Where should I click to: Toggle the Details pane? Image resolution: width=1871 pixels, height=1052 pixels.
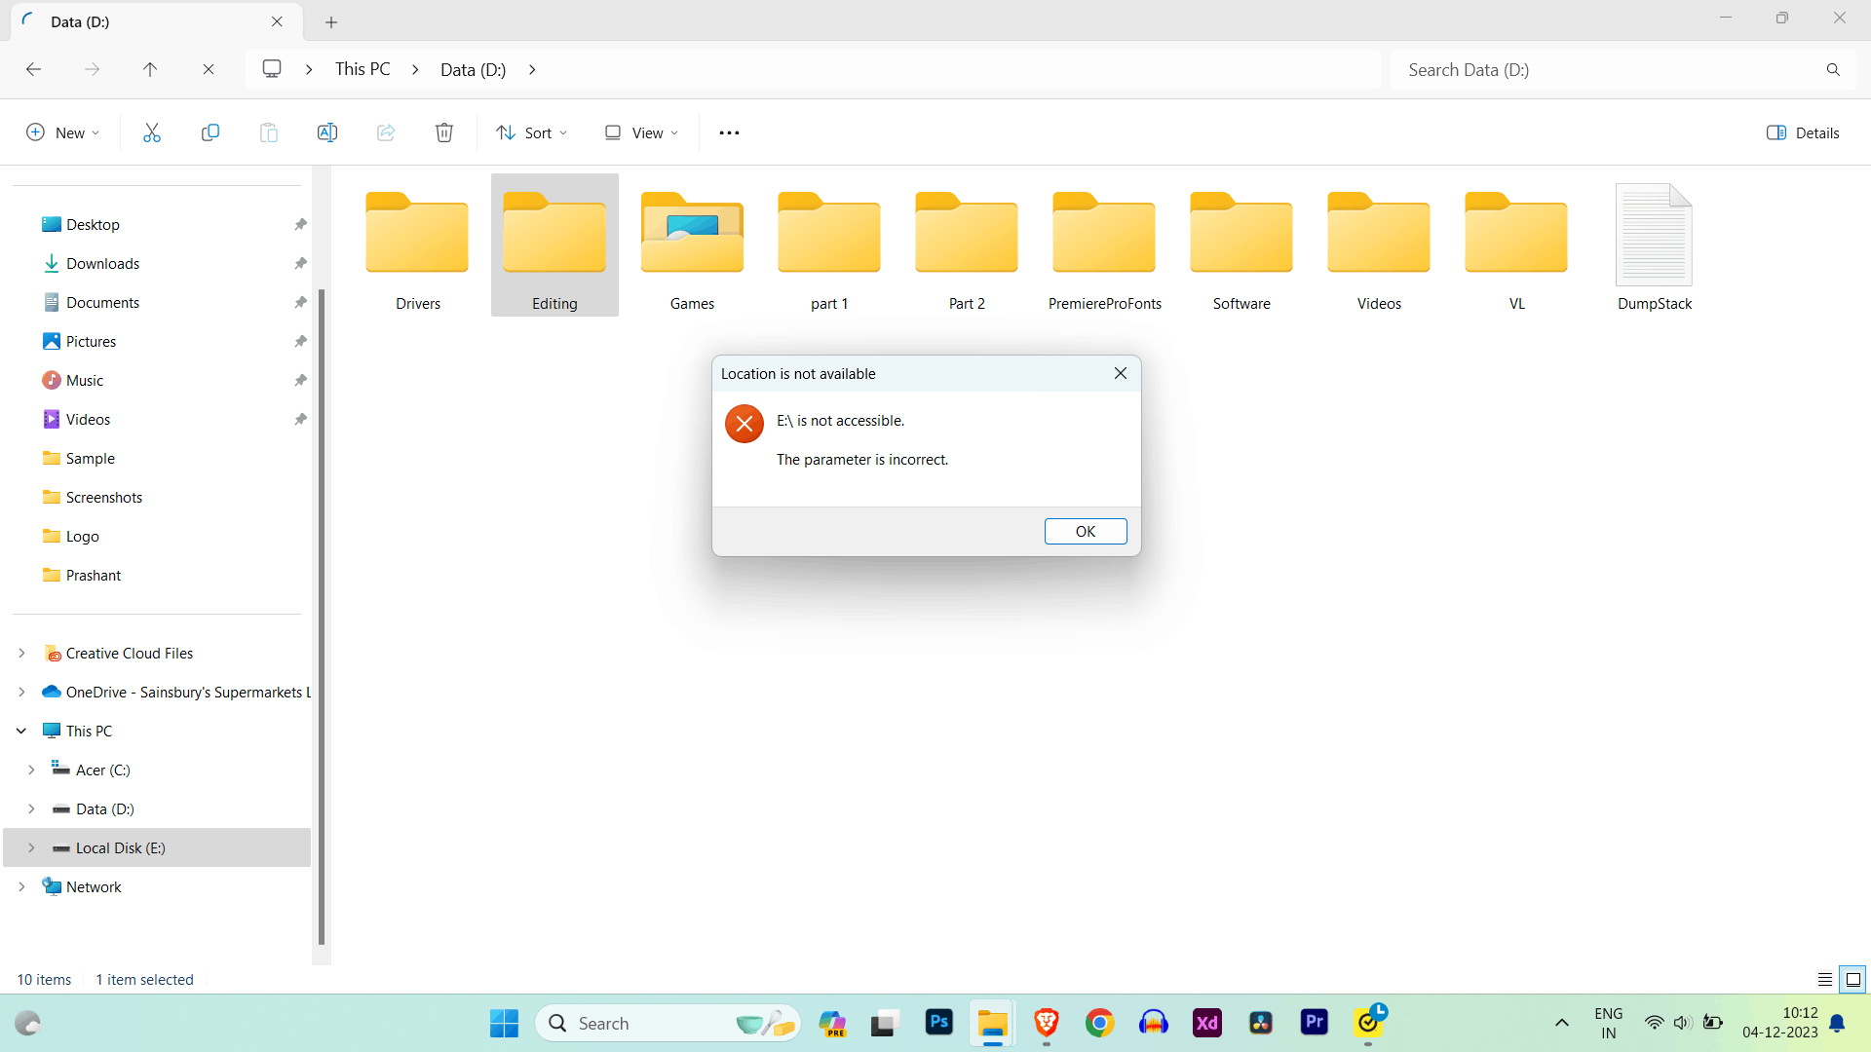1803,133
